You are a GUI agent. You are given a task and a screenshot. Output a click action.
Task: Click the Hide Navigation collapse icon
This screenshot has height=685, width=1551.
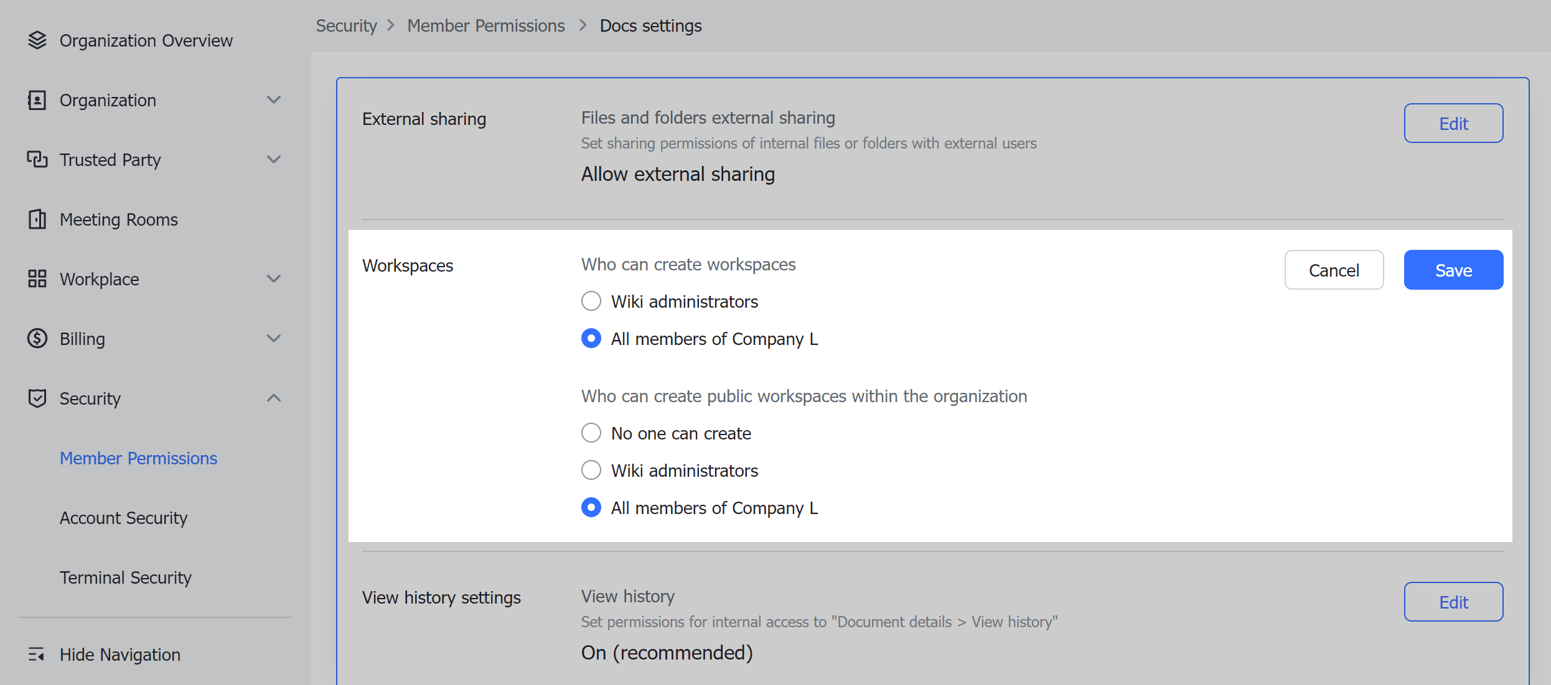tap(36, 655)
